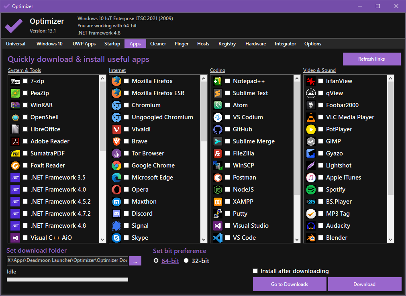Click the FileZilla icon

(218, 153)
